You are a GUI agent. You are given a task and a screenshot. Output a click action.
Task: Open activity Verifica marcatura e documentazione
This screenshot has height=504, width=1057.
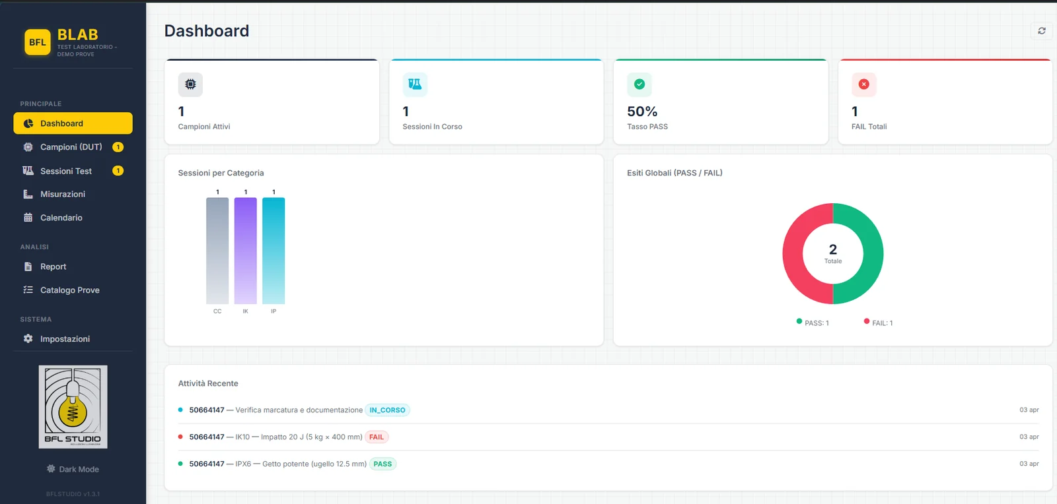608,410
